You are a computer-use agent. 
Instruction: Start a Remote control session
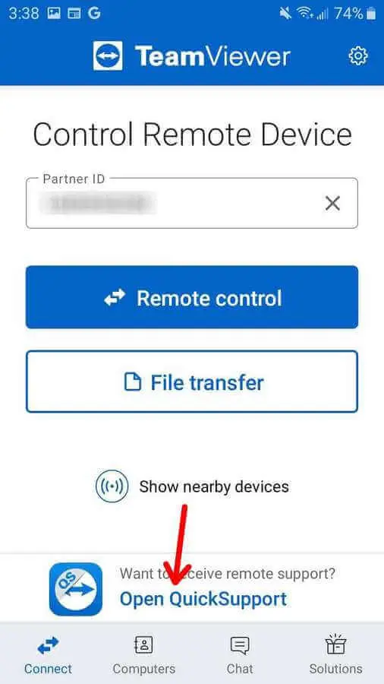(192, 296)
